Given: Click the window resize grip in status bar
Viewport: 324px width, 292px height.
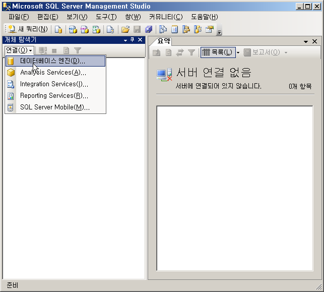Looking at the screenshot, I should 319,286.
